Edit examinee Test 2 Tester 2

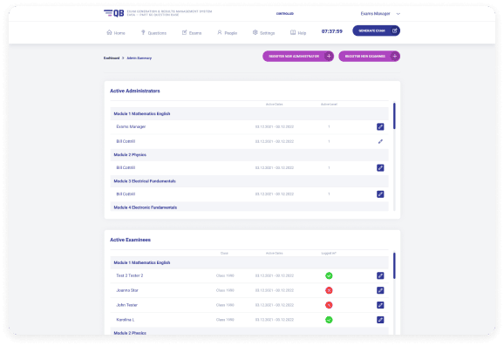(380, 275)
